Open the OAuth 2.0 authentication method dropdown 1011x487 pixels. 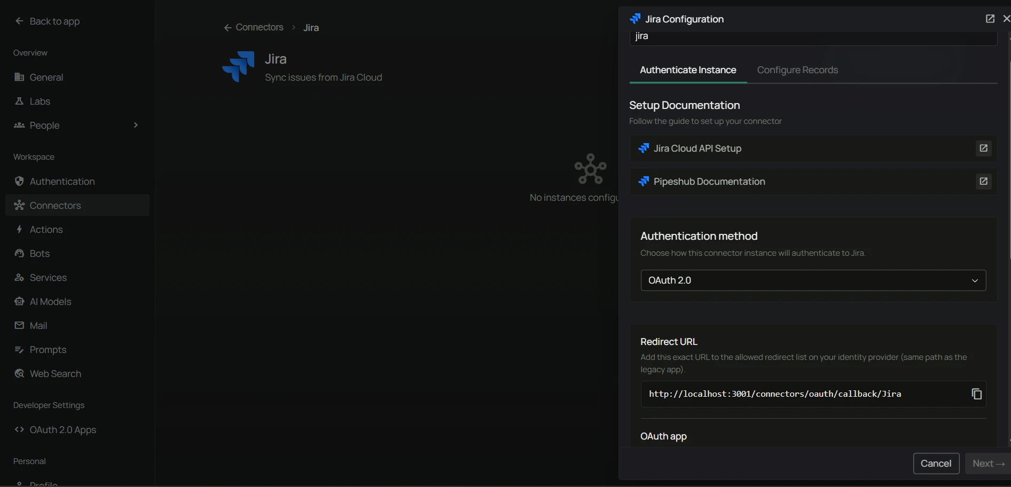click(x=813, y=280)
